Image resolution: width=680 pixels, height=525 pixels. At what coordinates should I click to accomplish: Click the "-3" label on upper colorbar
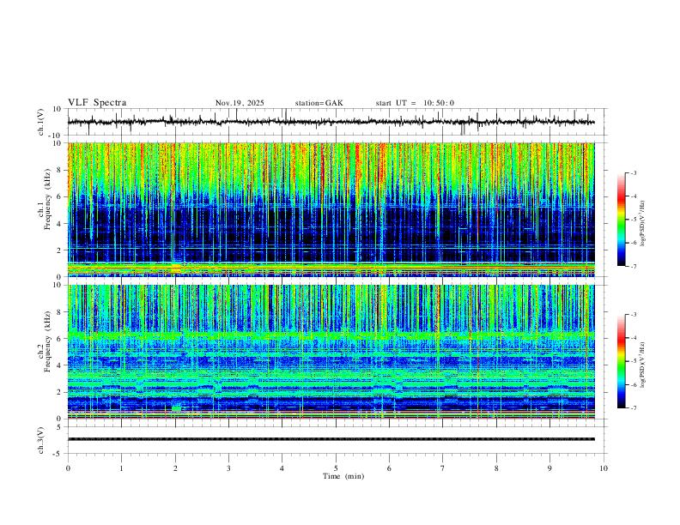633,172
